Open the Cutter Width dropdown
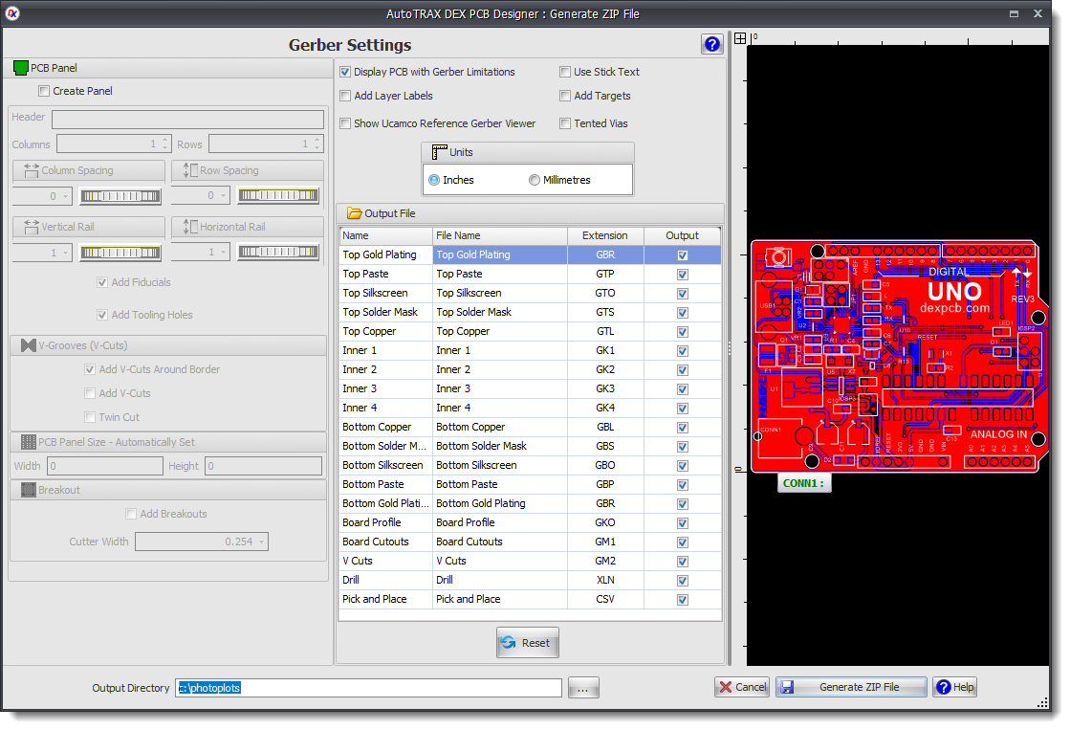1070x730 pixels. click(262, 542)
